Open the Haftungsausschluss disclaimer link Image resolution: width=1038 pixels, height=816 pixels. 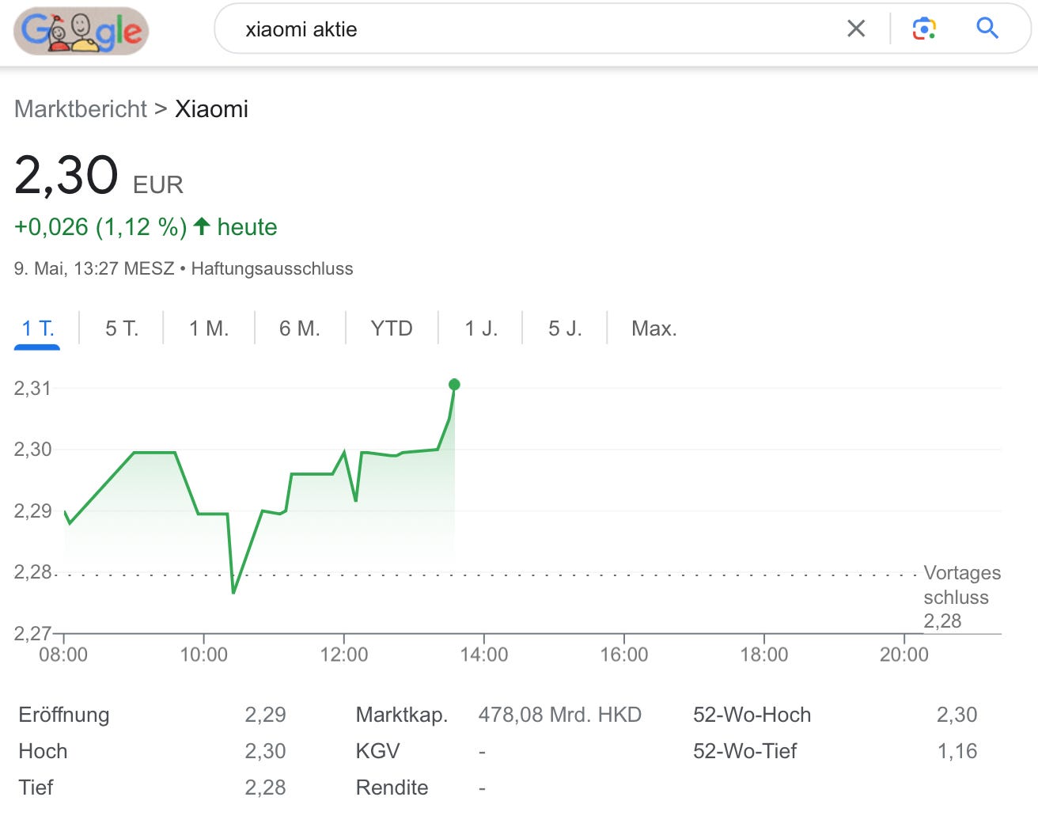coord(272,268)
